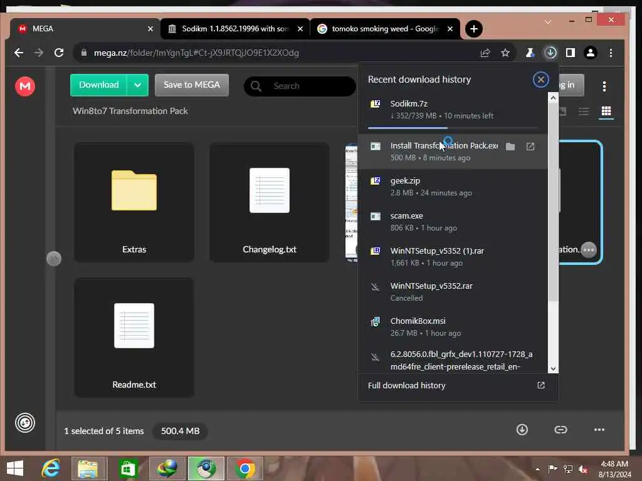Switch to the tomoko smoking weed Google tab
Viewport: 642px width, 481px height.
tap(386, 29)
